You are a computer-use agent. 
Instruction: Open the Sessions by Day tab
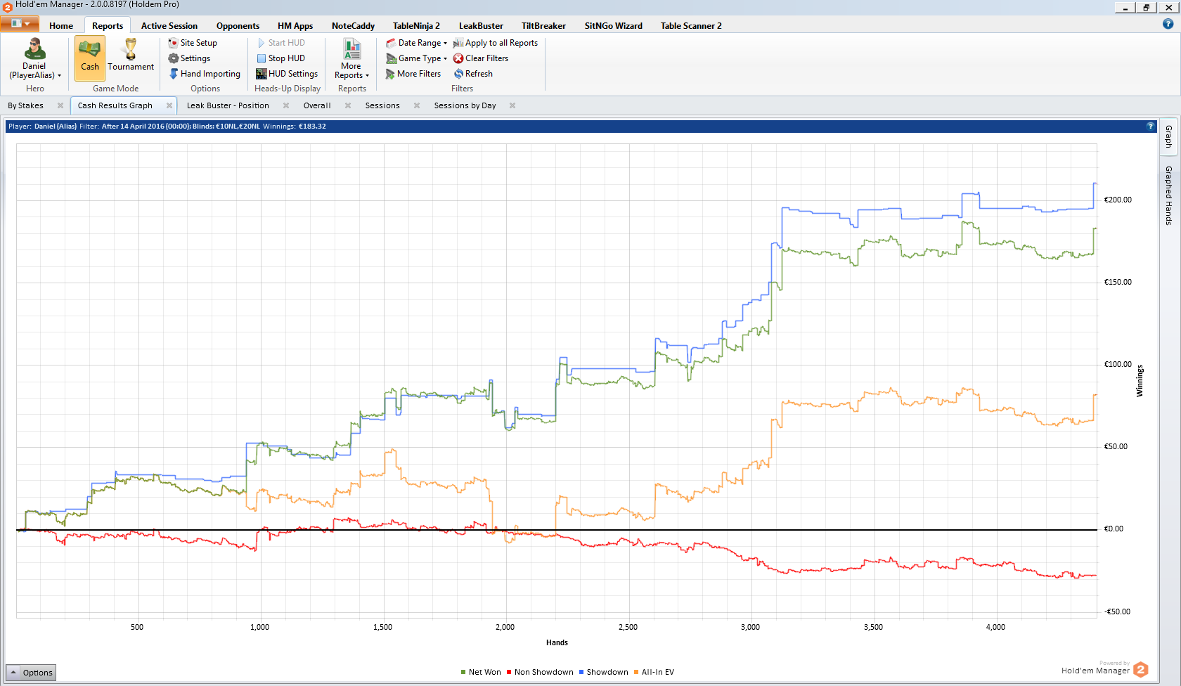click(465, 105)
